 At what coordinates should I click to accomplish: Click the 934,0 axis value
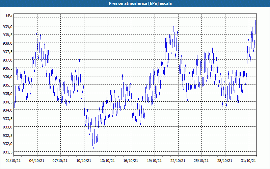[7, 110]
